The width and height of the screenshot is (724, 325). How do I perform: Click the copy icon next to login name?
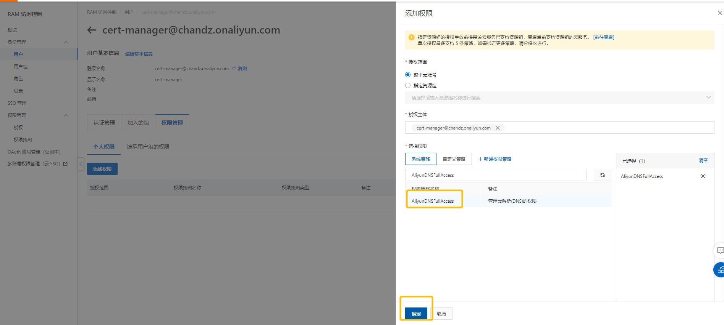[234, 69]
